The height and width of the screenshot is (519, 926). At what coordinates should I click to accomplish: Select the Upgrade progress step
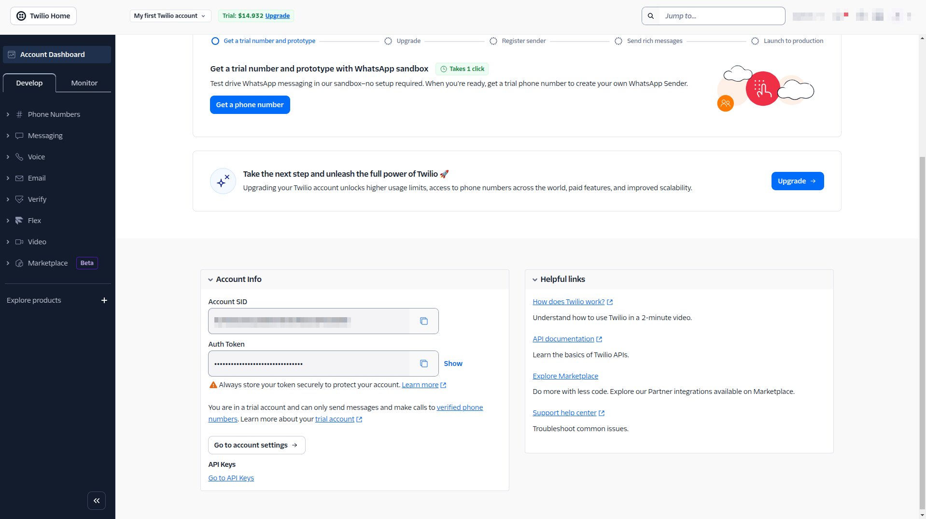pyautogui.click(x=403, y=41)
